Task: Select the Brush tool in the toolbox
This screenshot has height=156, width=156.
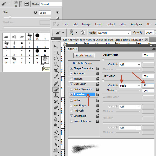Action: (56, 90)
